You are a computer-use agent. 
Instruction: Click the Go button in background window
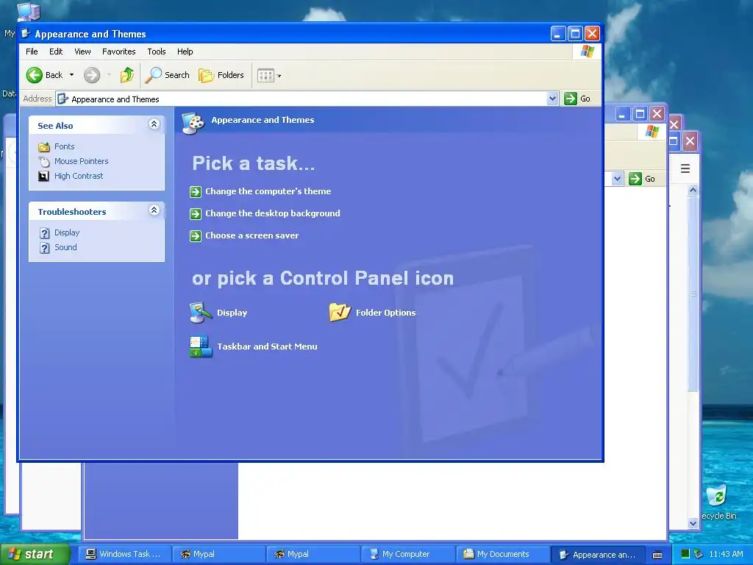pyautogui.click(x=642, y=179)
